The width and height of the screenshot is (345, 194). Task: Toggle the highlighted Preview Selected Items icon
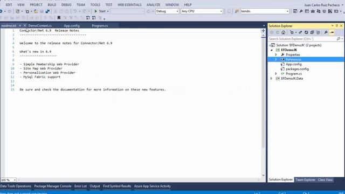(332, 32)
